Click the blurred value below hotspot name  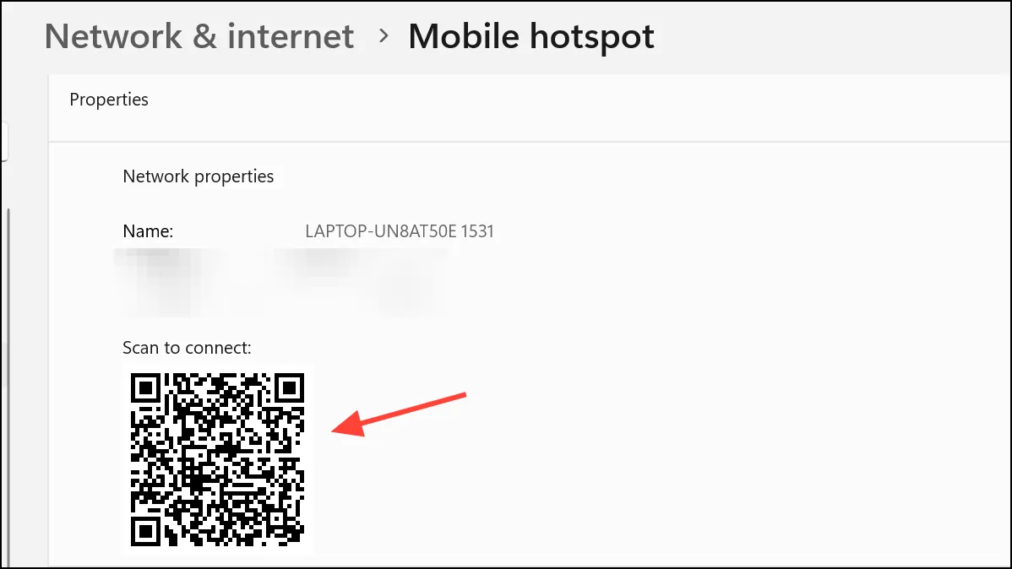362,280
